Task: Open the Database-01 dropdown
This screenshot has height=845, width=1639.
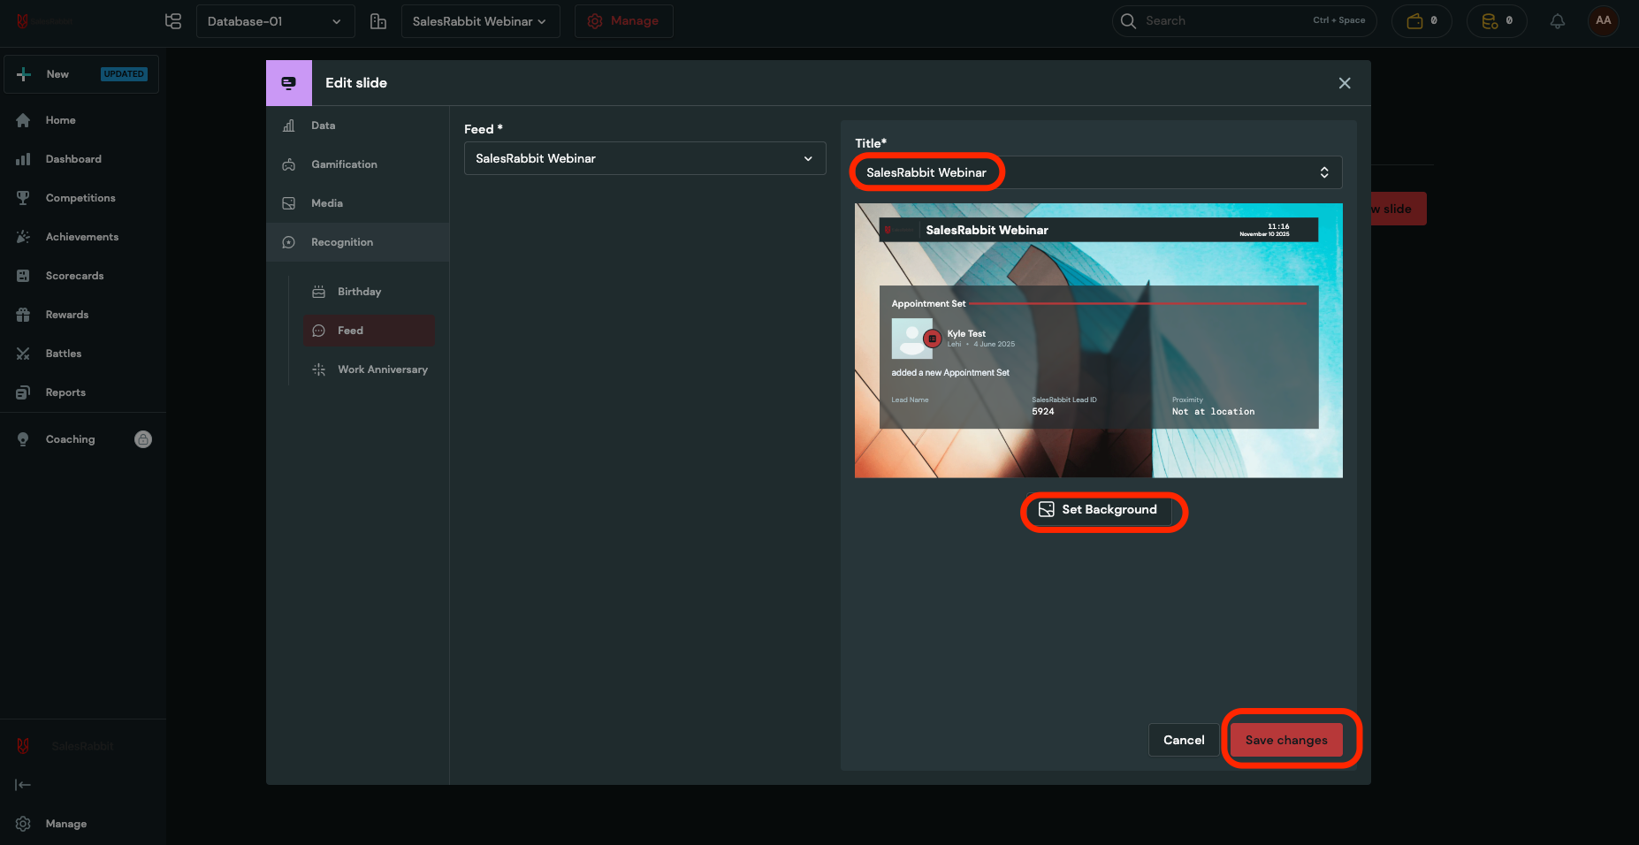Action: pos(275,21)
